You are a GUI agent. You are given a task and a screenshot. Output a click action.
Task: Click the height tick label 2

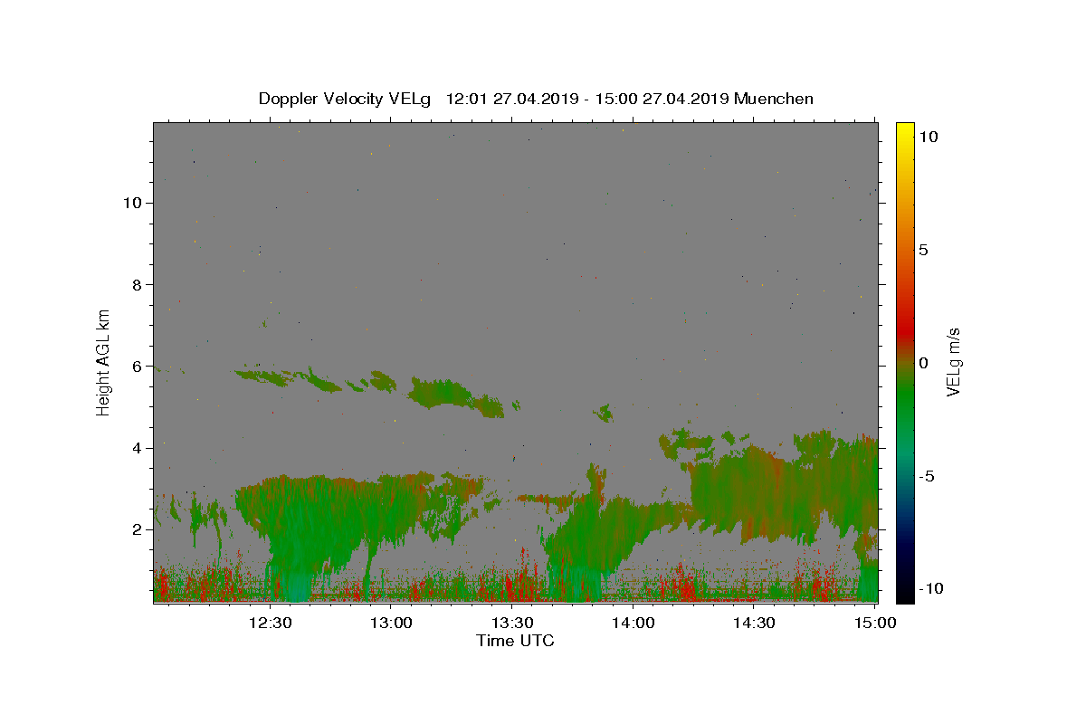(x=137, y=529)
